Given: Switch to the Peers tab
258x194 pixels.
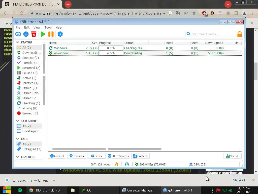Looking at the screenshot, I should 96,156.
